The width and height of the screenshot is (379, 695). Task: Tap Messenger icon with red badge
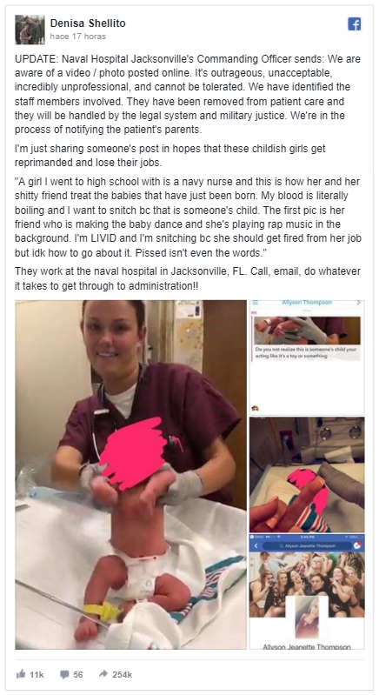pyautogui.click(x=358, y=545)
